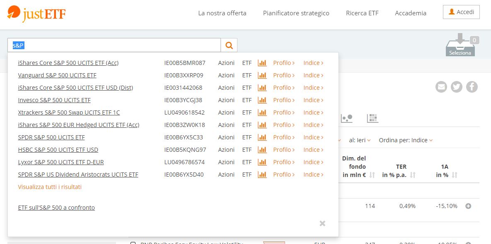
Task: Open Indice for SPDR S&P 500 UCITS ETF
Action: coord(313,137)
